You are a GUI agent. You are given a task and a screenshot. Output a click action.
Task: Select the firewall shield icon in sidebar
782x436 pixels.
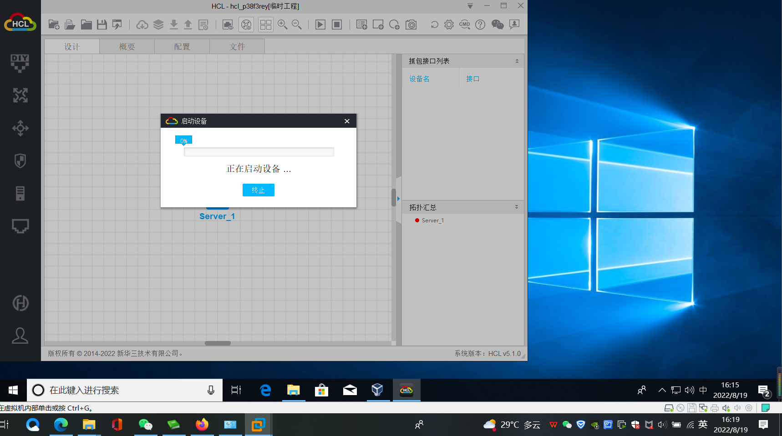pyautogui.click(x=20, y=160)
